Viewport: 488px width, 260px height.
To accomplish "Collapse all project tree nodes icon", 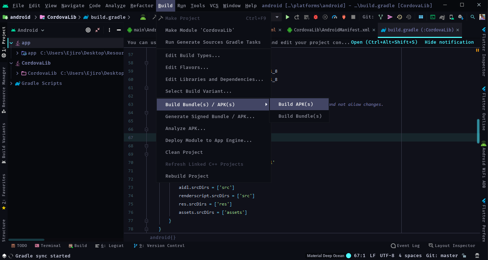I will pos(98,30).
